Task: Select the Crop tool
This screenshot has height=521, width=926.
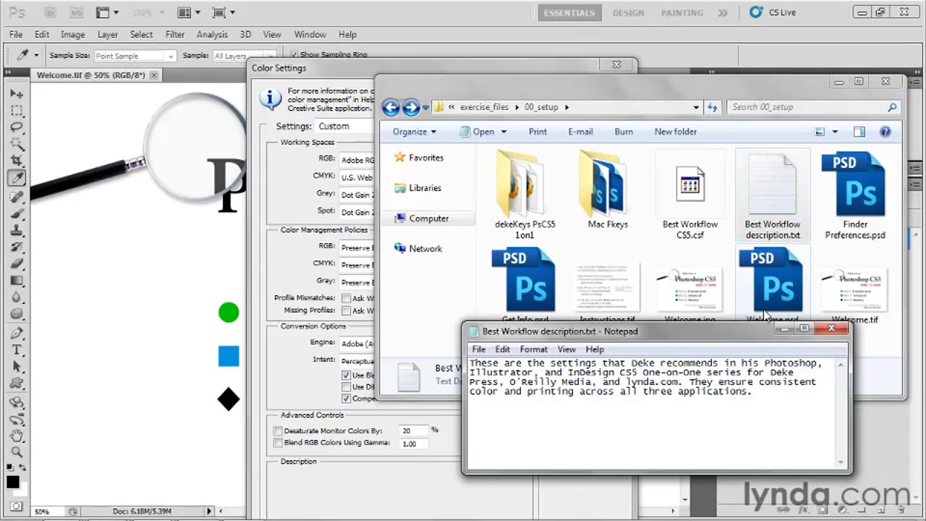Action: [17, 161]
